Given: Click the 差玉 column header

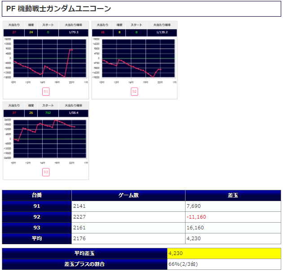Looking at the screenshot, I should [x=233, y=195].
